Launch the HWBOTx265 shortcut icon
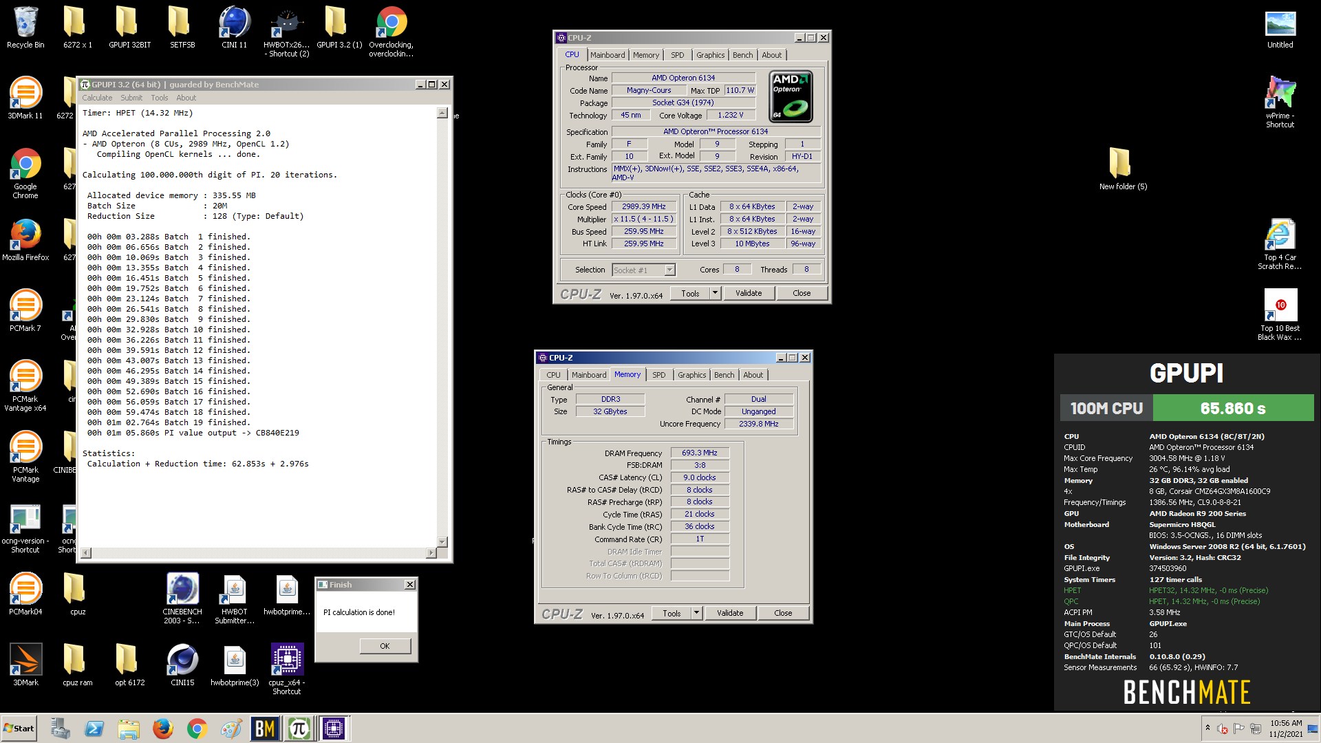Viewport: 1321px width, 743px height. pos(286,32)
